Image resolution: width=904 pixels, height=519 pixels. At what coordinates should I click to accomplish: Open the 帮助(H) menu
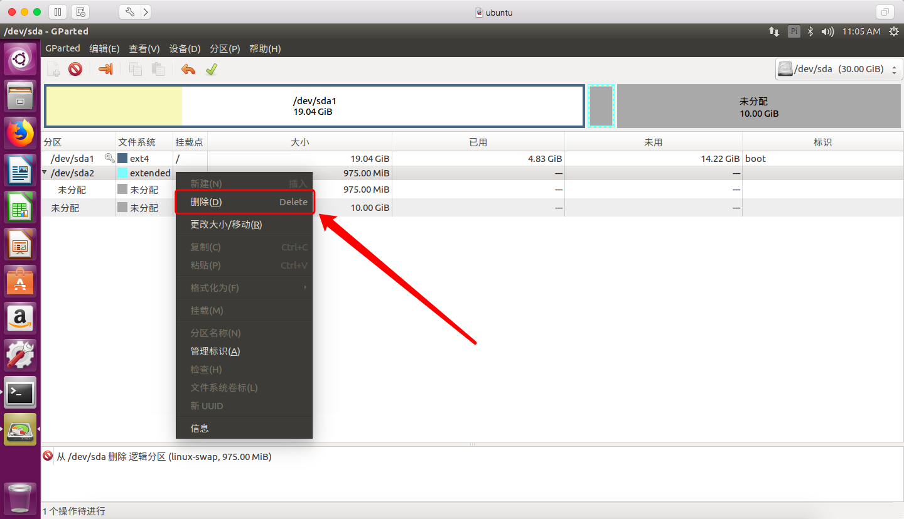(x=265, y=48)
